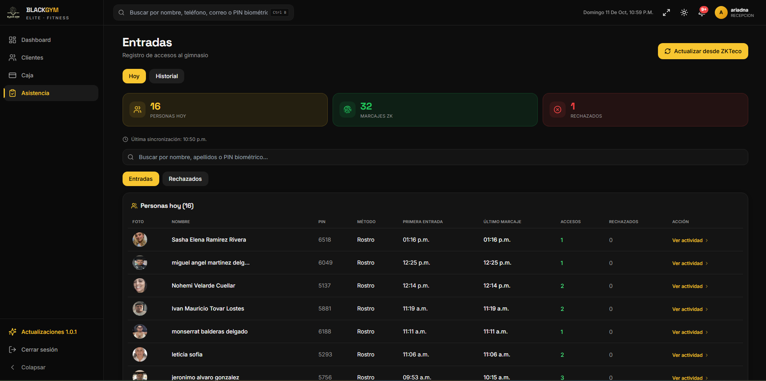The height and width of the screenshot is (381, 766).
Task: Open Ver actividad for Nohemi Velarde Cuellar
Action: coord(690,286)
